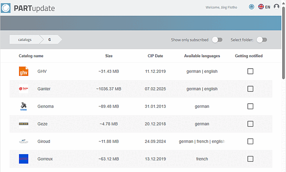Open the Geze catalog name
Screen dimensions: 286x172
click(42, 124)
